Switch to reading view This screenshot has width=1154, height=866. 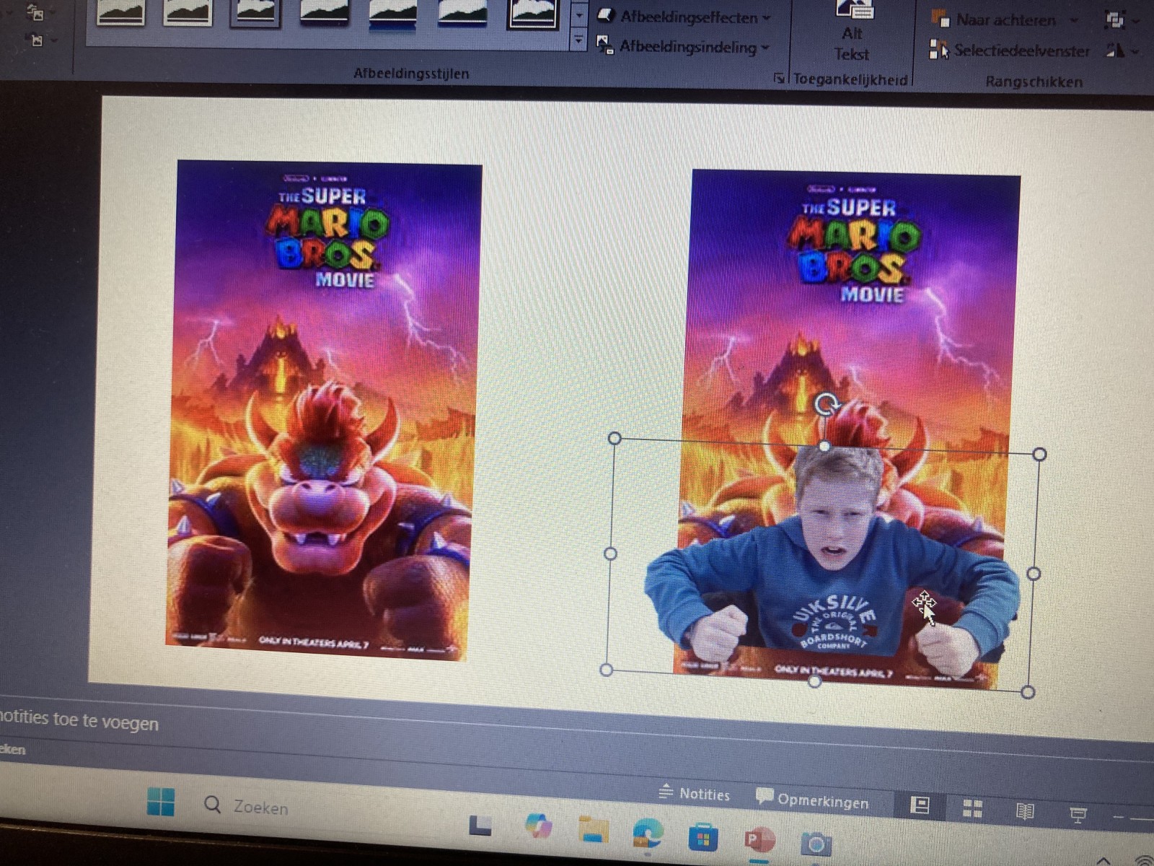1025,812
